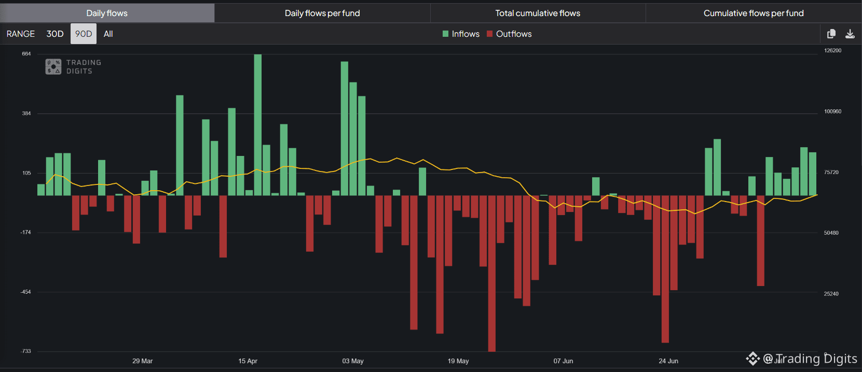
Task: Click the 19 May date label
Action: click(458, 361)
